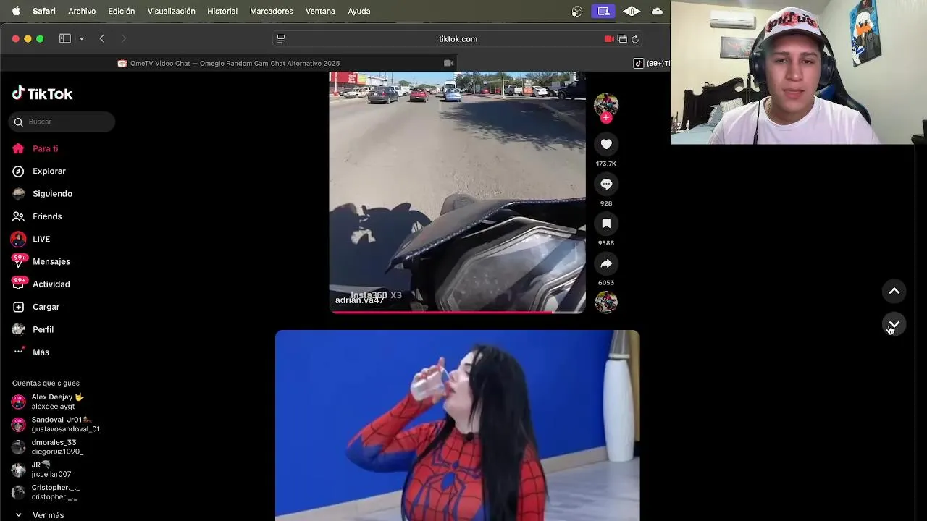Open Actividad notifications
The width and height of the screenshot is (927, 521).
click(41, 284)
